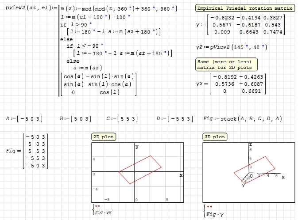Select the B:=[5 0 3] definition
This screenshot has width=298, height=220.
pos(75,119)
